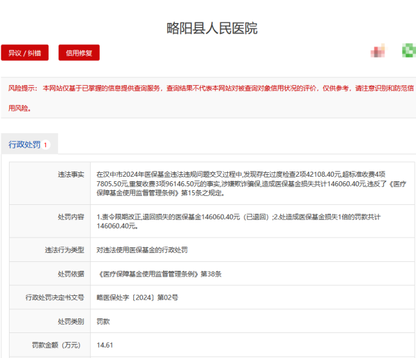Click the 异议/纠错 red button

pos(24,53)
